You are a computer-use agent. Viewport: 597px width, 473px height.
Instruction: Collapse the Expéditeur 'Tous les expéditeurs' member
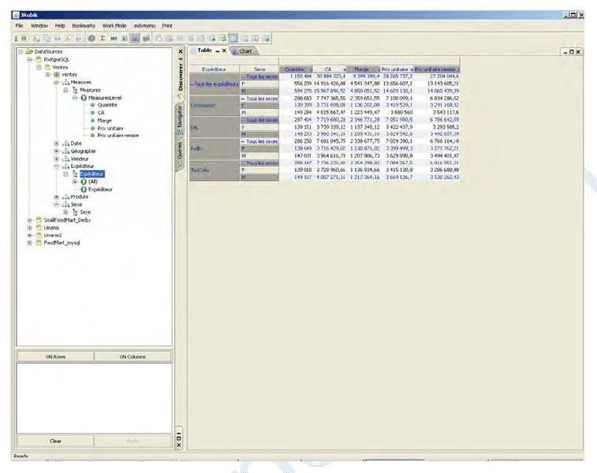click(192, 83)
